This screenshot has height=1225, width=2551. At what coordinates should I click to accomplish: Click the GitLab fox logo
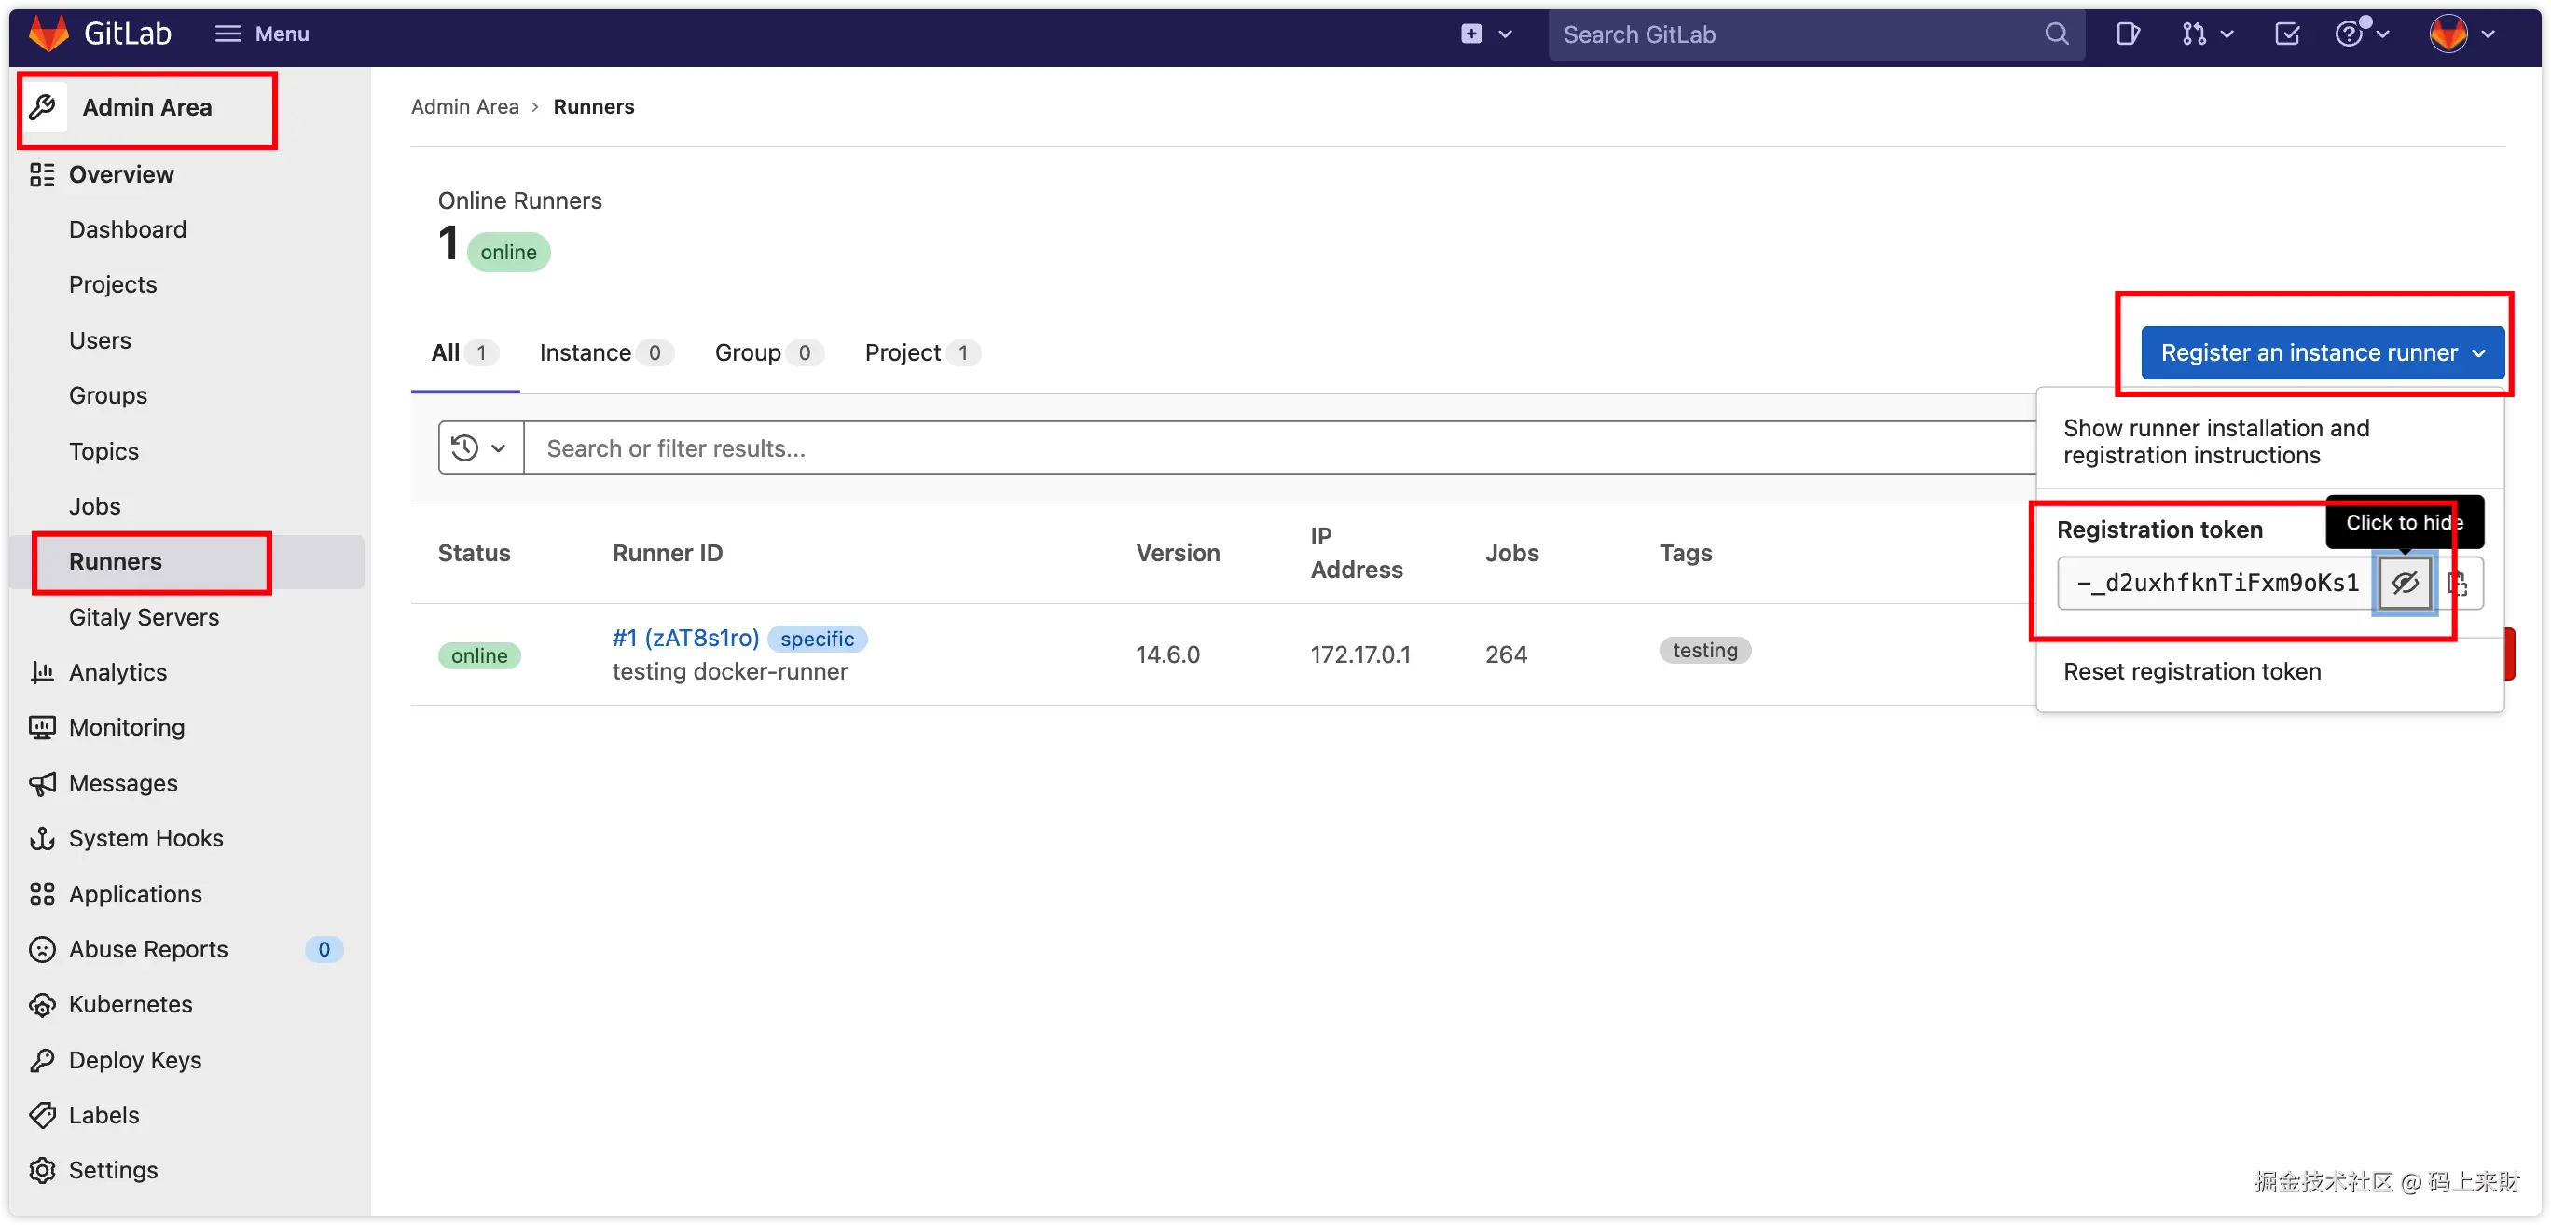coord(48,33)
